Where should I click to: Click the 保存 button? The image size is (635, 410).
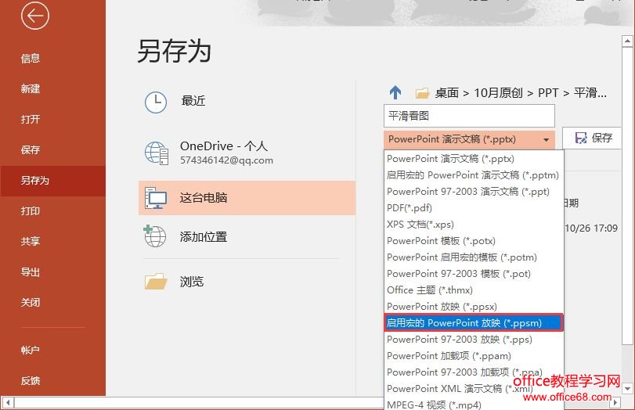(593, 138)
